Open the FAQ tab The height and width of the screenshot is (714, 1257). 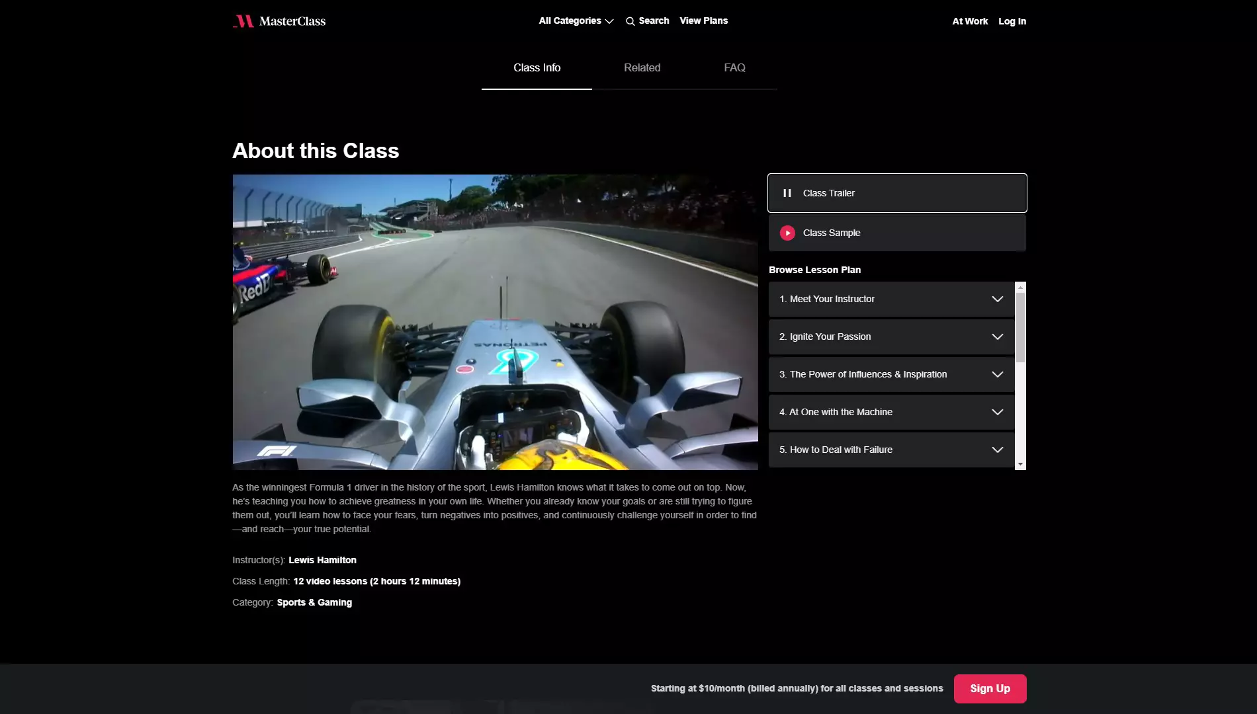tap(734, 68)
